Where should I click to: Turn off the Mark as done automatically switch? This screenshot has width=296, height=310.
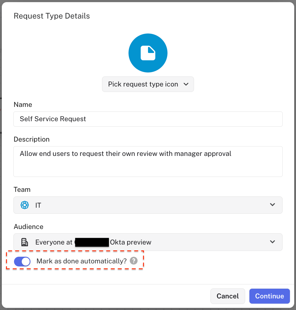[x=22, y=261]
